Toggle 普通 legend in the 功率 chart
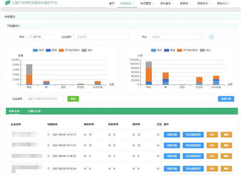This screenshot has width=241, height=175. point(170,50)
